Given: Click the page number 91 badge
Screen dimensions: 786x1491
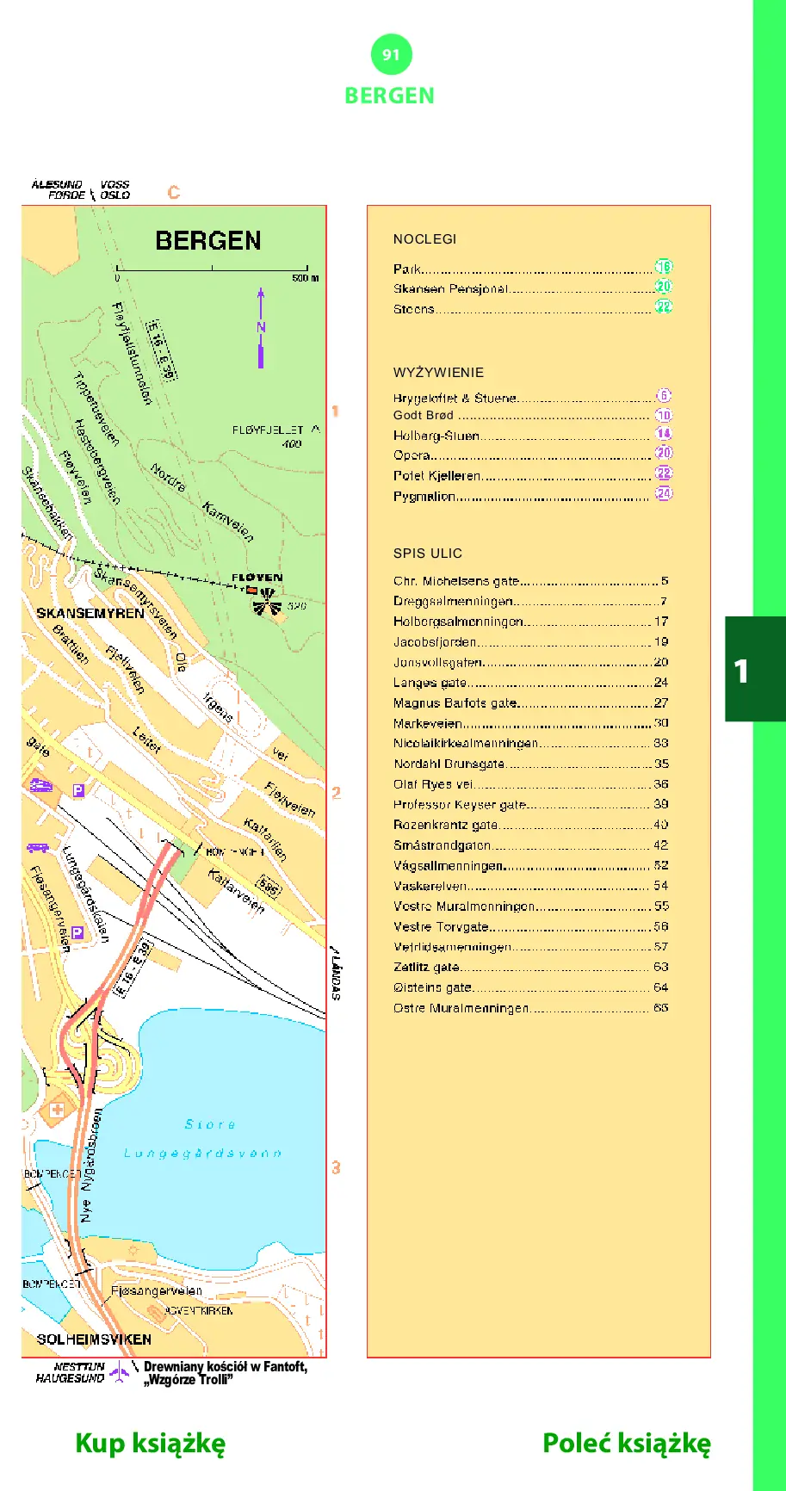Looking at the screenshot, I should pos(391,54).
